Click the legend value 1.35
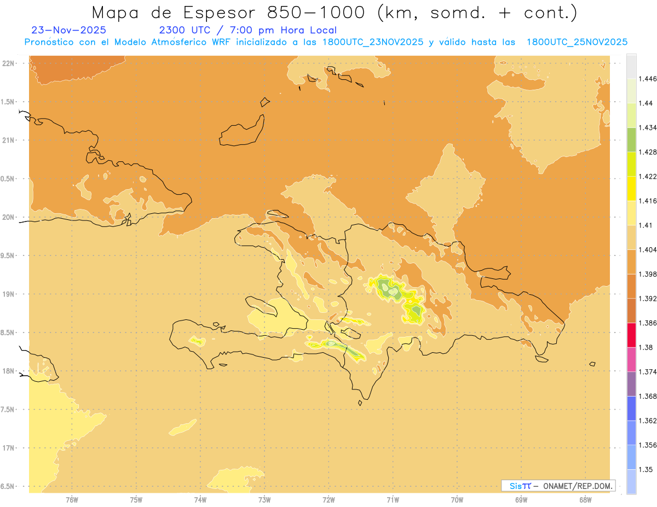The height and width of the screenshot is (507, 657). point(647,469)
